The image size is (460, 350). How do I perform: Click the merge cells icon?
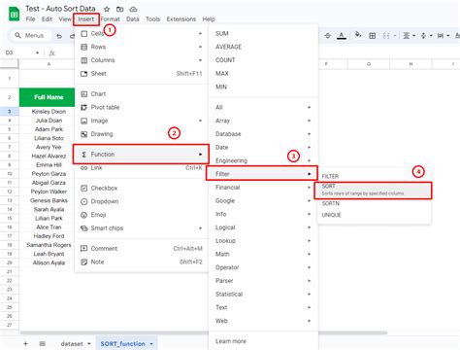coord(386,35)
